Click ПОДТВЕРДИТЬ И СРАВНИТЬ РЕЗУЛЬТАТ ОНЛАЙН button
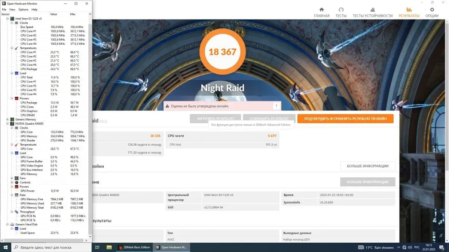Image resolution: width=449 pixels, height=252 pixels. coord(345,118)
